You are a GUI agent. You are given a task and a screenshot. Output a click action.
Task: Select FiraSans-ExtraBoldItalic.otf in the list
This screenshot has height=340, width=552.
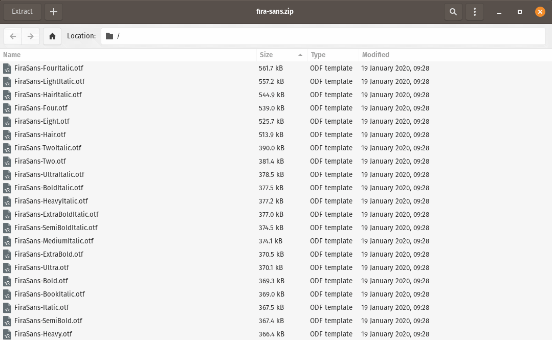point(56,215)
